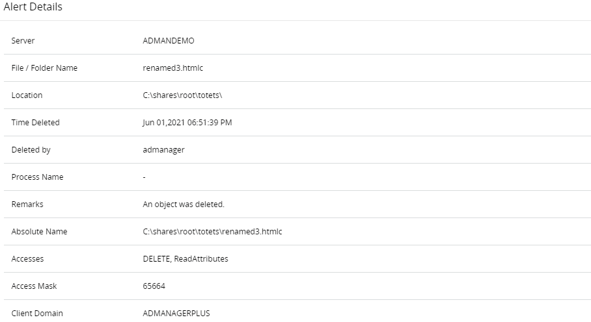Click the File / Folder Name label

pos(44,68)
